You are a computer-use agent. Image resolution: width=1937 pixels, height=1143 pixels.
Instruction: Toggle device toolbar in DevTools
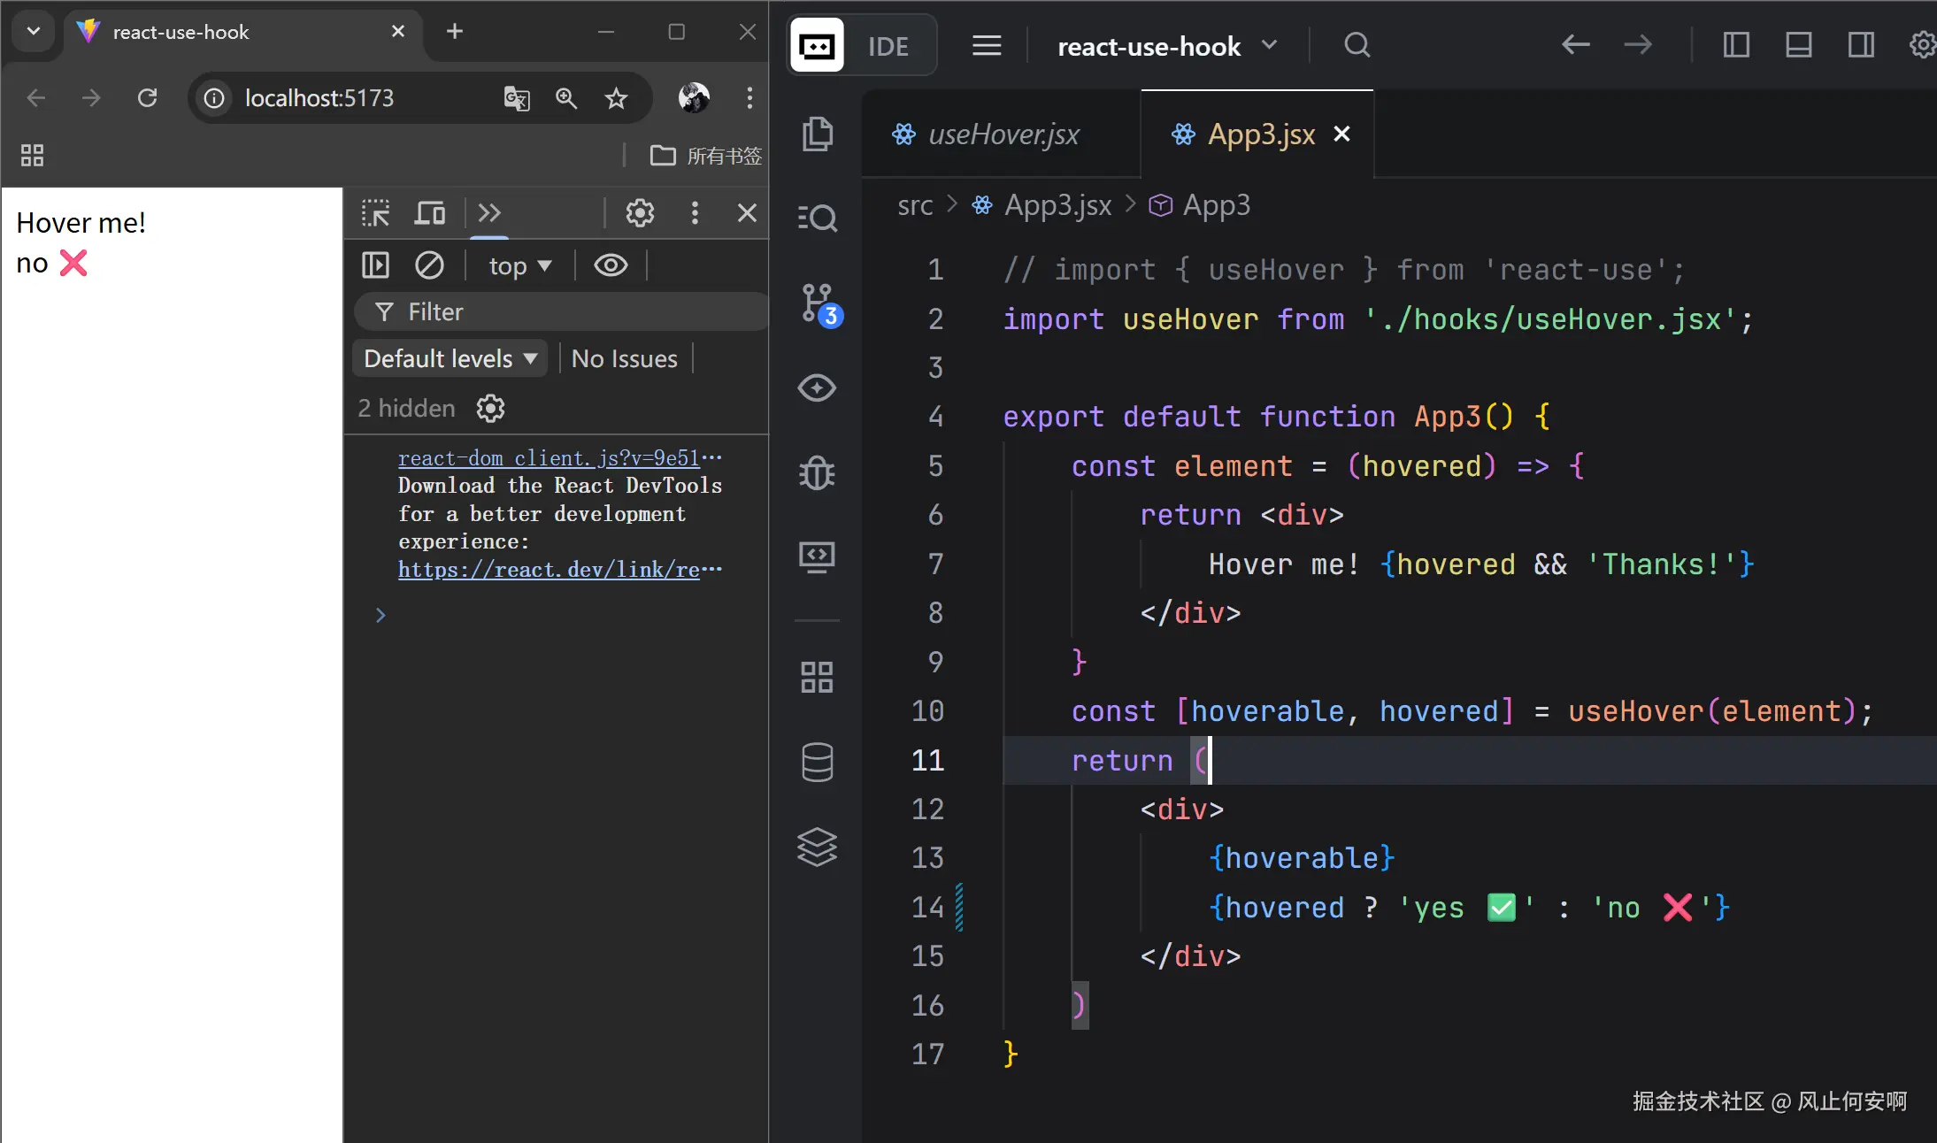430,213
